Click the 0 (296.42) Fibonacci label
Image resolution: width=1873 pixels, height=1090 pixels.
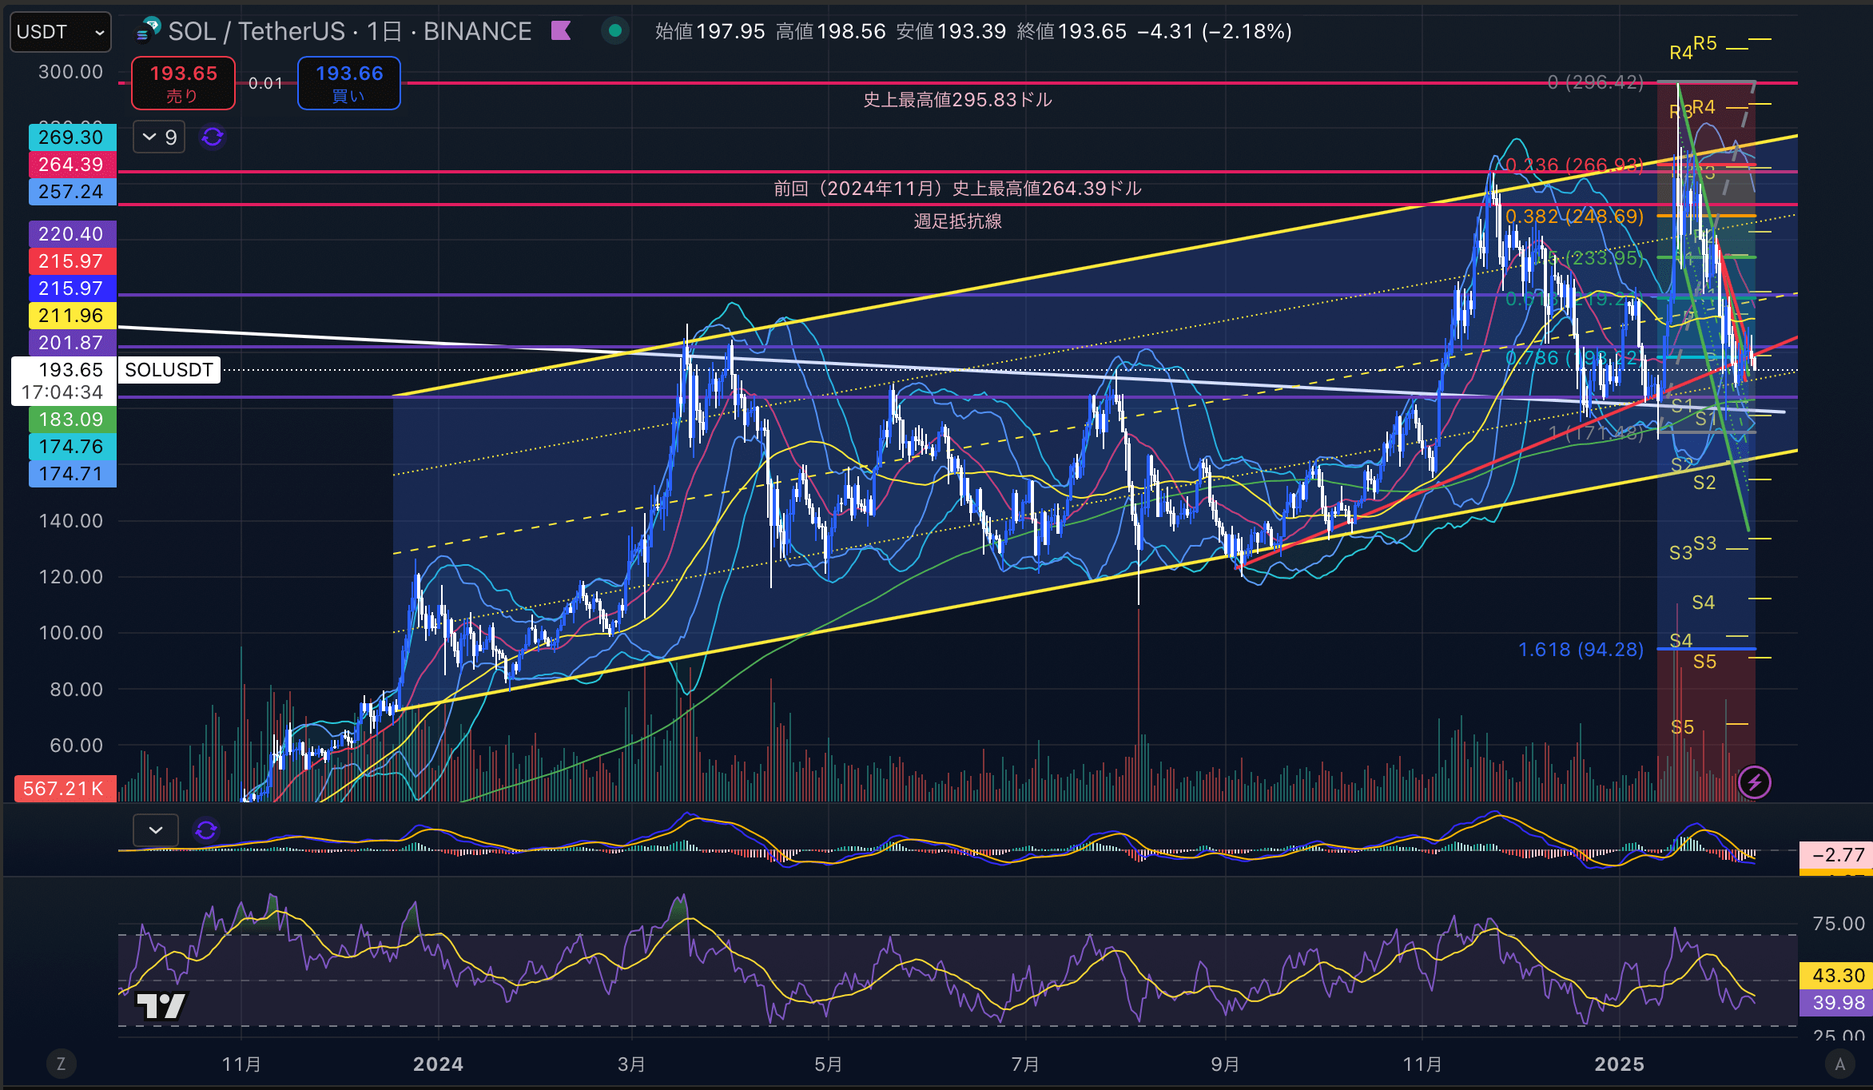tap(1595, 82)
